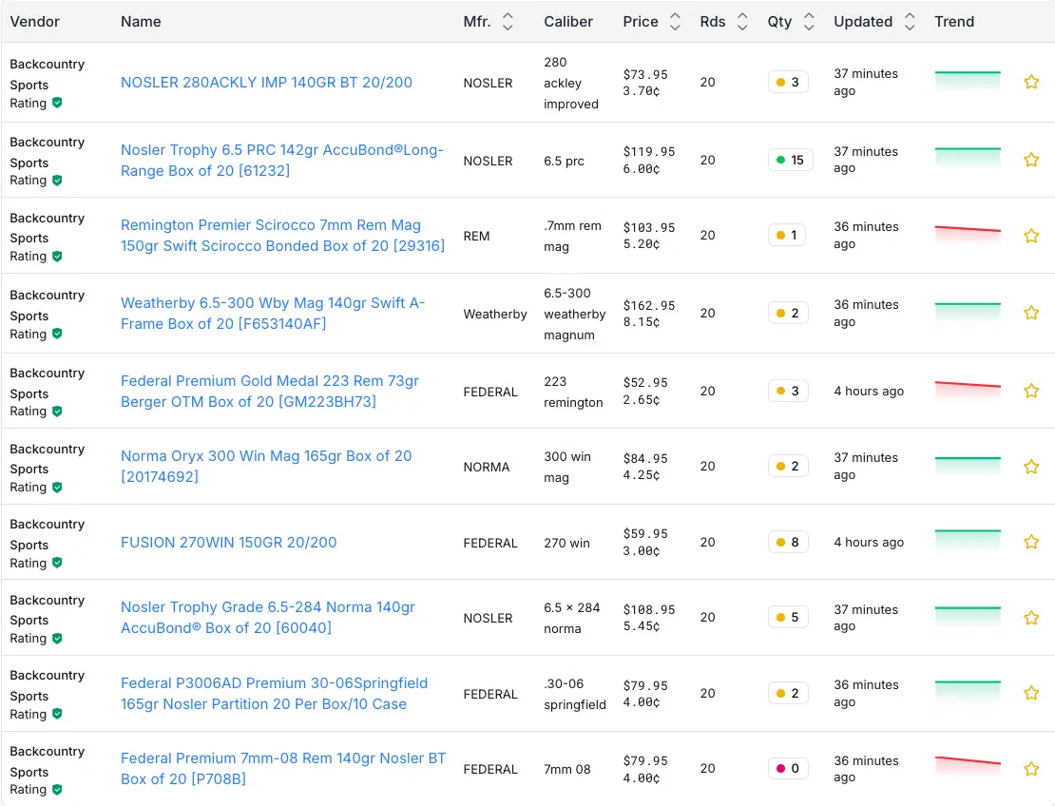Image resolution: width=1055 pixels, height=806 pixels.
Task: Click rating shield in FUSION 270WIN row
Action: [57, 563]
